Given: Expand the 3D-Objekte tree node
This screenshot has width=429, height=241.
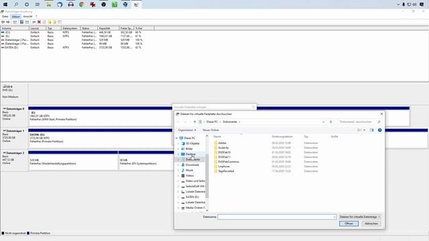Looking at the screenshot, I should (x=178, y=143).
